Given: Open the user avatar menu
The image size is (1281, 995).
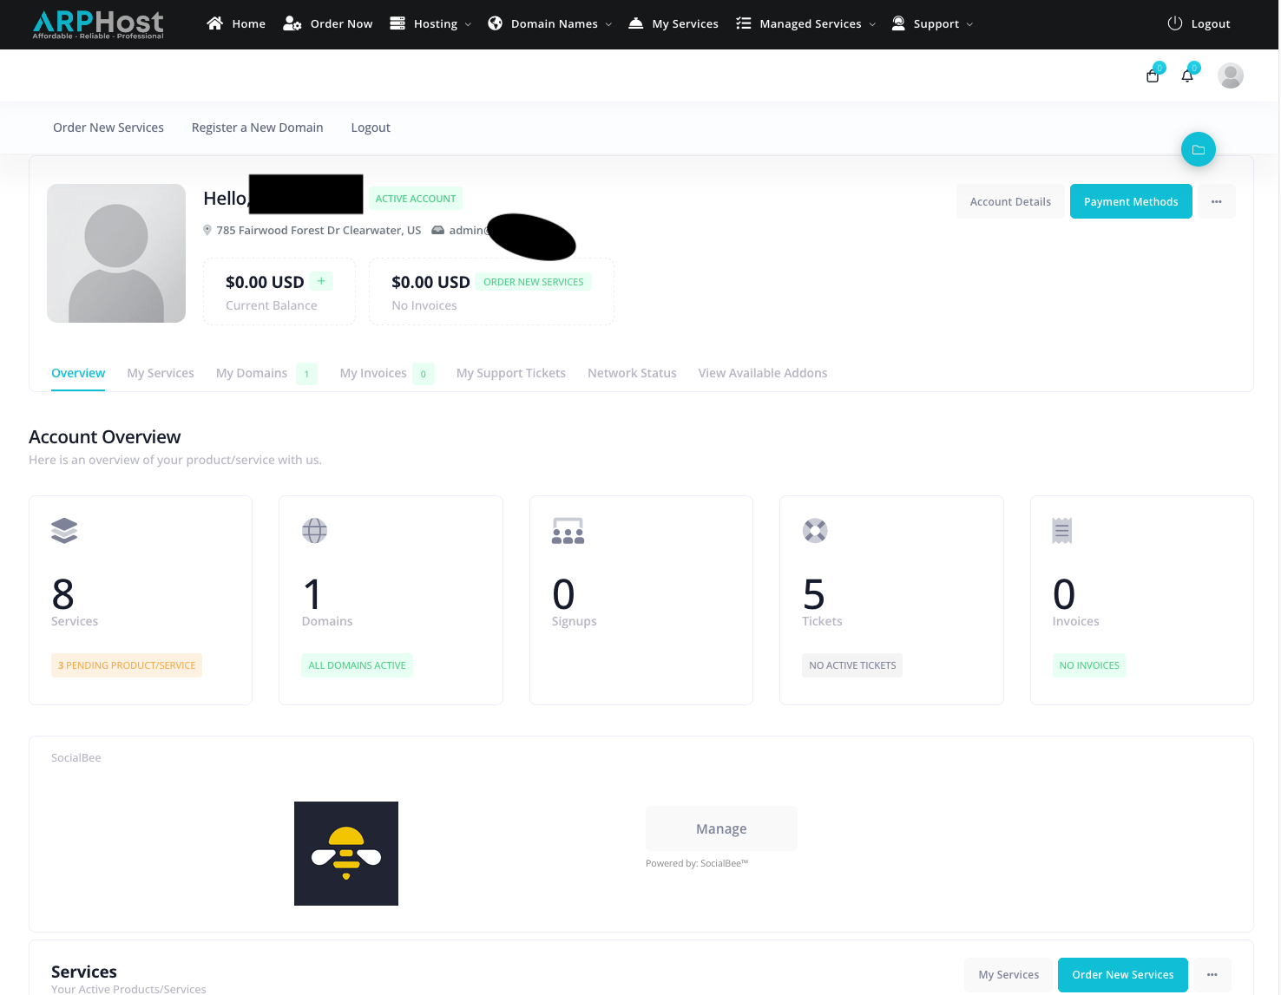Looking at the screenshot, I should [1230, 76].
